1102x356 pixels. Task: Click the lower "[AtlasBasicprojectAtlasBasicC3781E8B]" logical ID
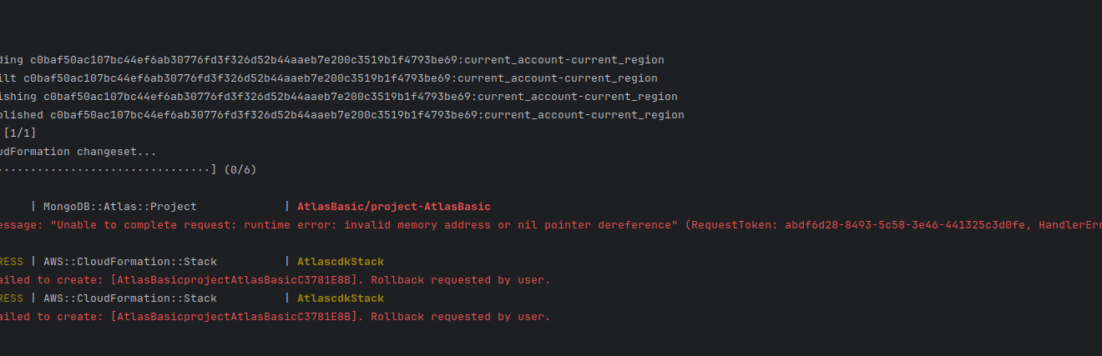(x=237, y=317)
